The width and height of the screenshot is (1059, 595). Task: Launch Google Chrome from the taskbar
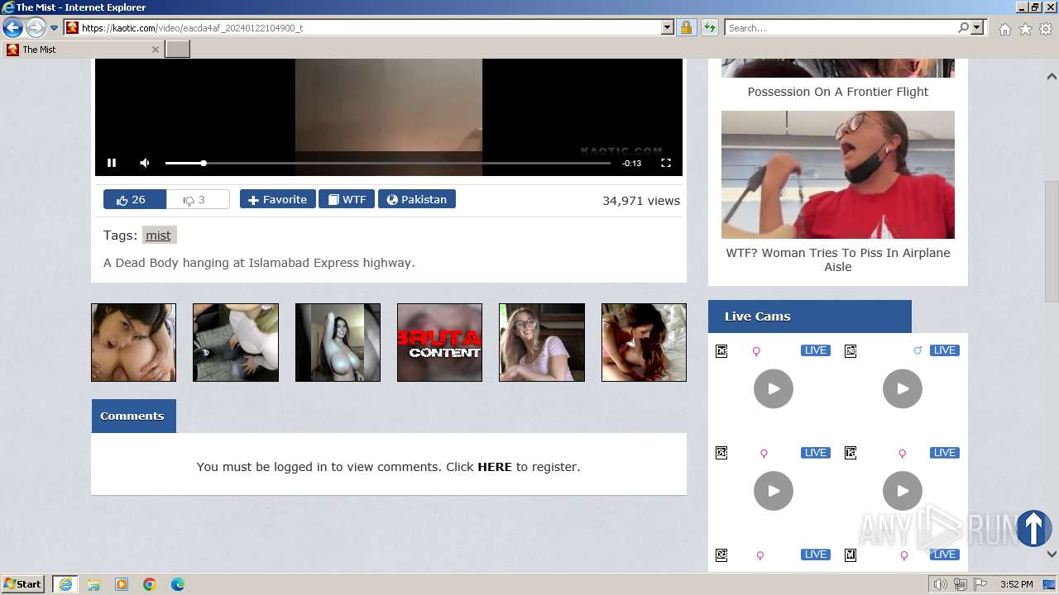pos(149,584)
